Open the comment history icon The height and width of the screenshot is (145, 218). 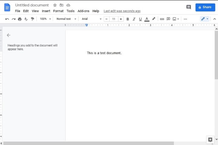pyautogui.click(x=189, y=7)
